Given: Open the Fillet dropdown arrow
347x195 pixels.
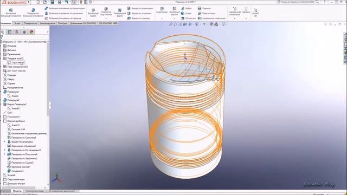Looking at the screenshot, I should coord(162,18).
